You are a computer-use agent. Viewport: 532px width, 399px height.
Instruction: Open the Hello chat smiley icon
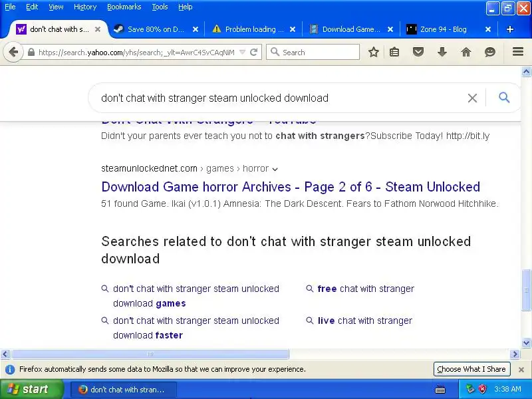[490, 53]
